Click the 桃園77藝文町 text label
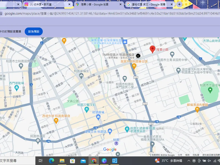 [87, 105]
